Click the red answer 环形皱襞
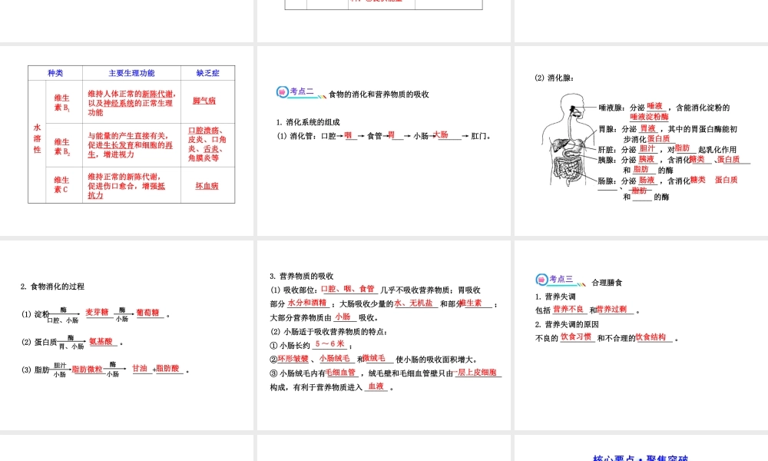Screen dimensions: 768x461 pos(293,359)
